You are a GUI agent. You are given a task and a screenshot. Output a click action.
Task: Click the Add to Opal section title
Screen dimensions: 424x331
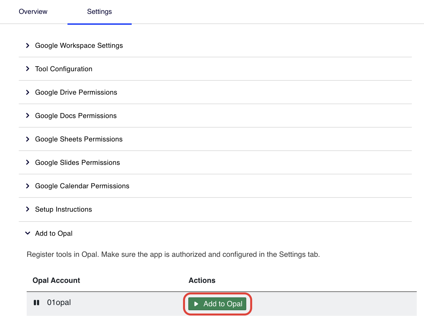(54, 233)
